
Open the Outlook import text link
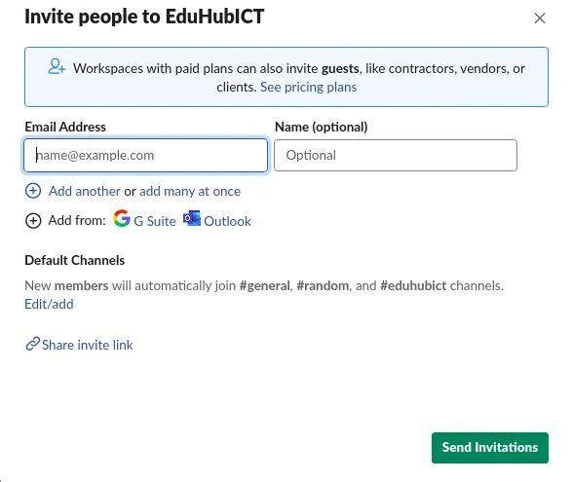227,221
